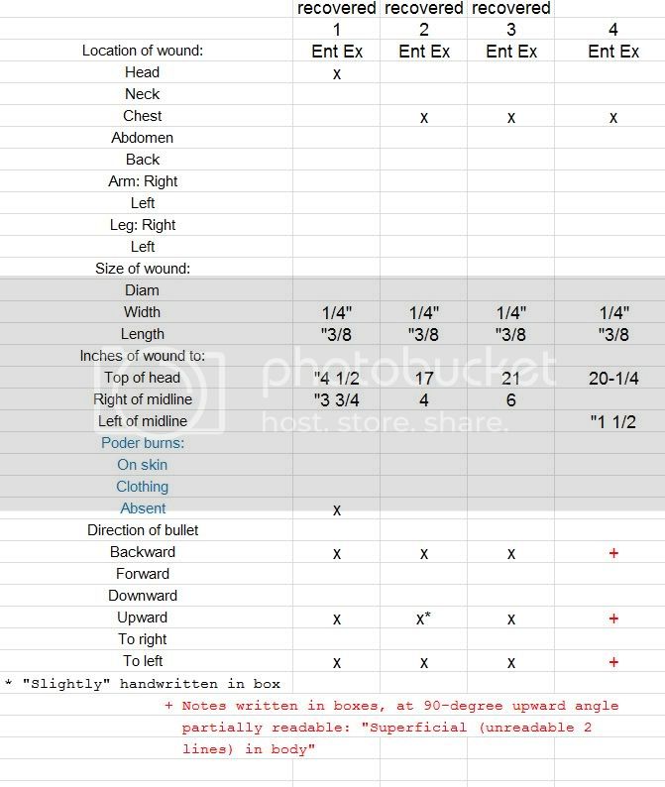Select the x mark in the Absent row
665x787 pixels.
337,509
